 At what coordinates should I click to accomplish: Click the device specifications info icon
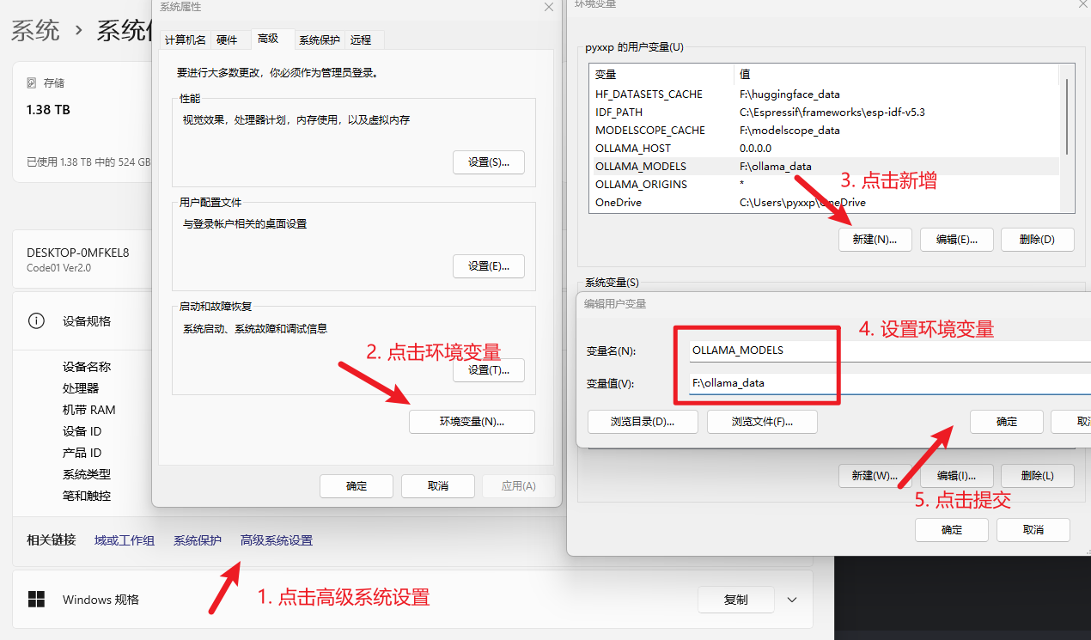36,321
